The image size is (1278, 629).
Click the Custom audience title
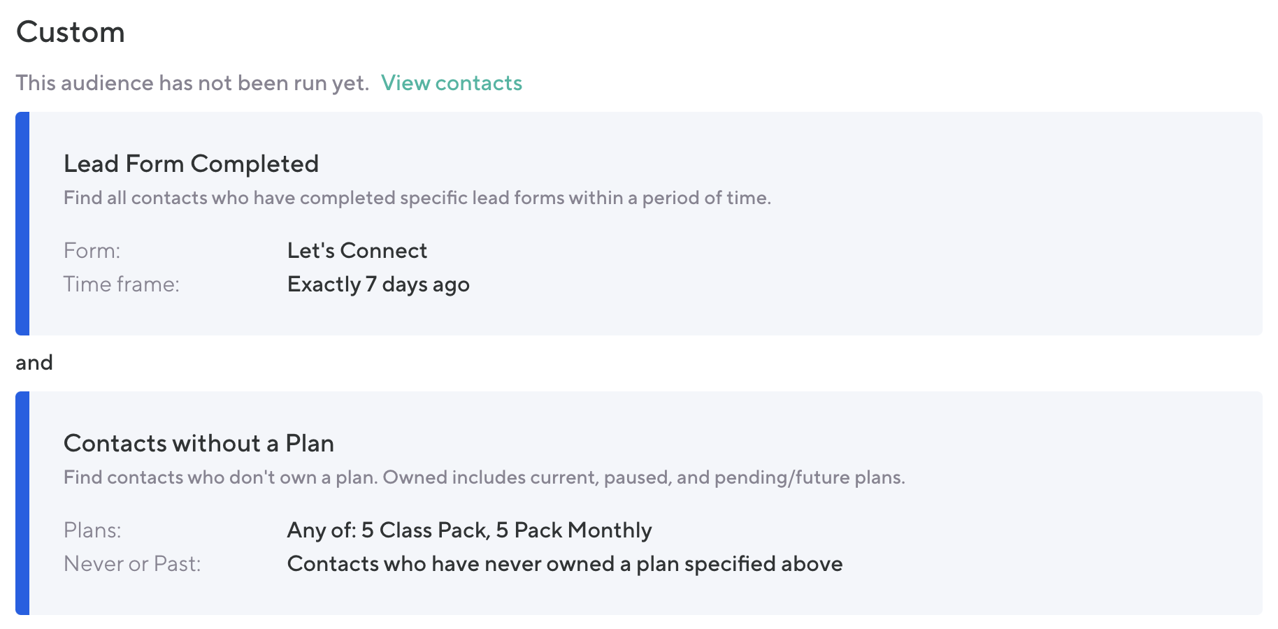click(x=71, y=32)
